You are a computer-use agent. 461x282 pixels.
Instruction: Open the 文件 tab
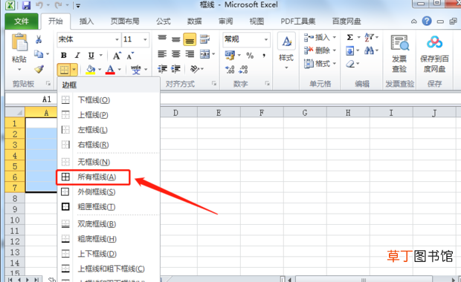(x=22, y=21)
